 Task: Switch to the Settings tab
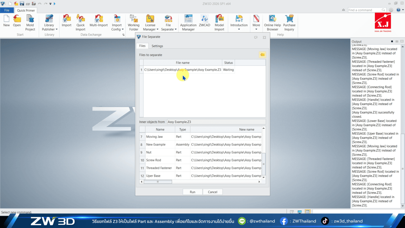point(157,46)
